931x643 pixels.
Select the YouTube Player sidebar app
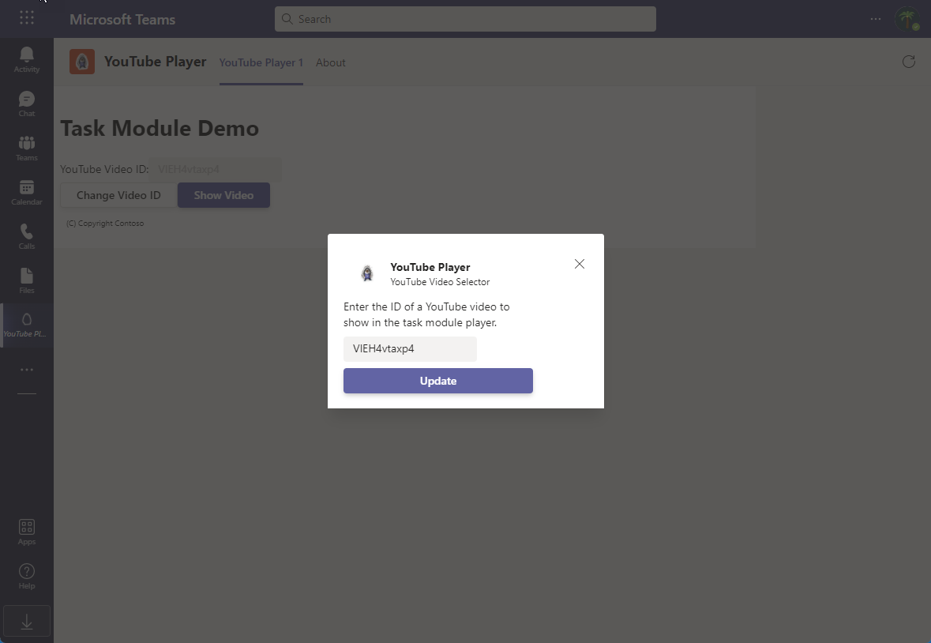(27, 325)
